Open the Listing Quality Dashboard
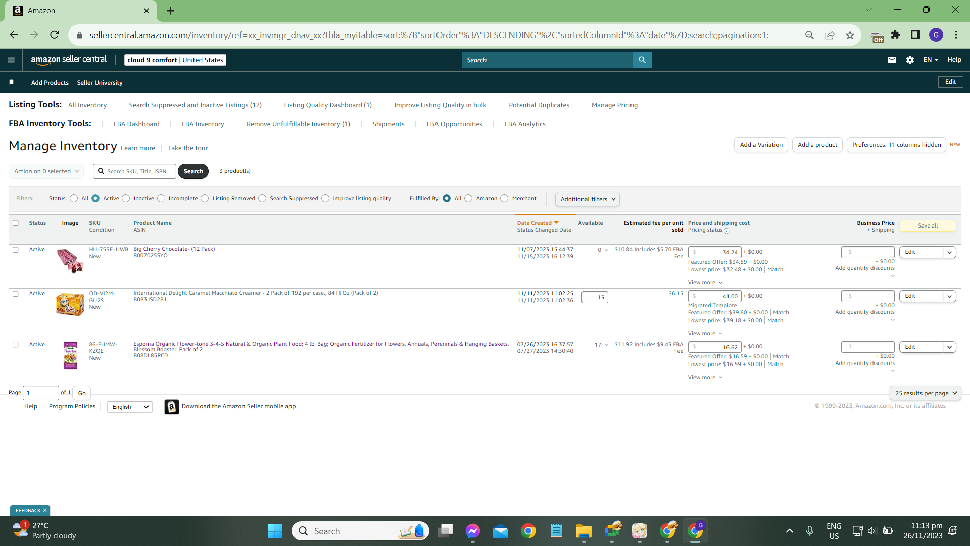 tap(328, 105)
